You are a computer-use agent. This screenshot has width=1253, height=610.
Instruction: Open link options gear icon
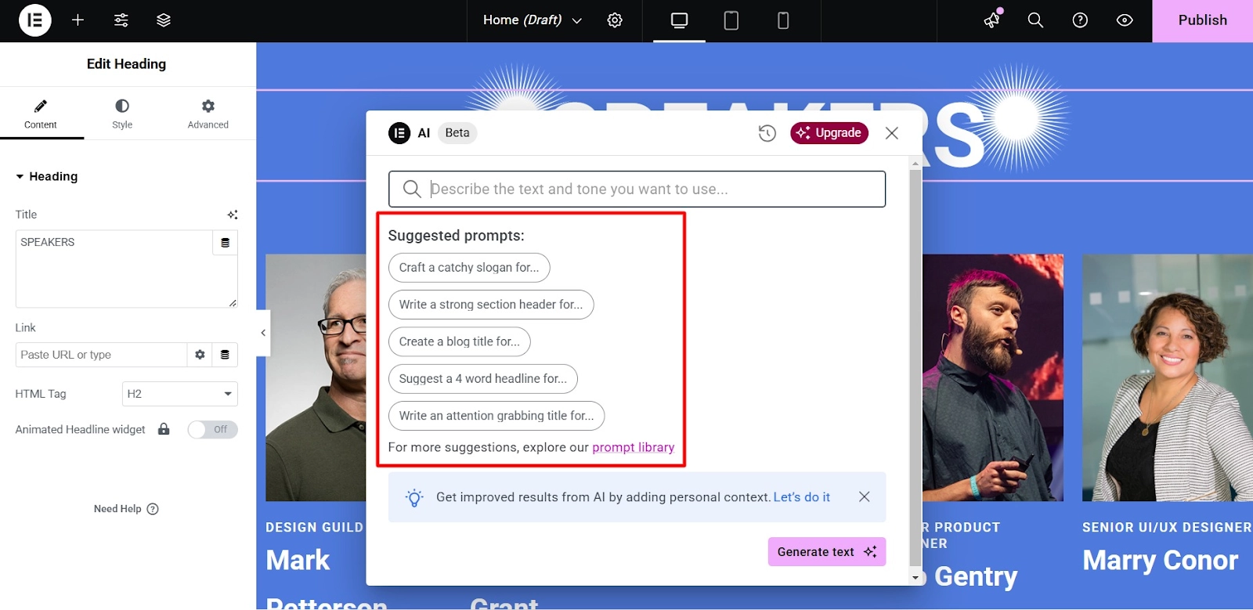[200, 355]
